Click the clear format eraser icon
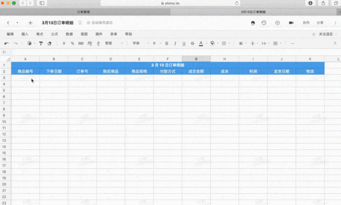The height and width of the screenshot is (205, 341). [x=50, y=43]
